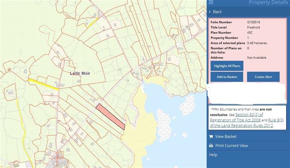Click the Leitir Móir map label
Screen dimensions: 290x168
(80, 73)
